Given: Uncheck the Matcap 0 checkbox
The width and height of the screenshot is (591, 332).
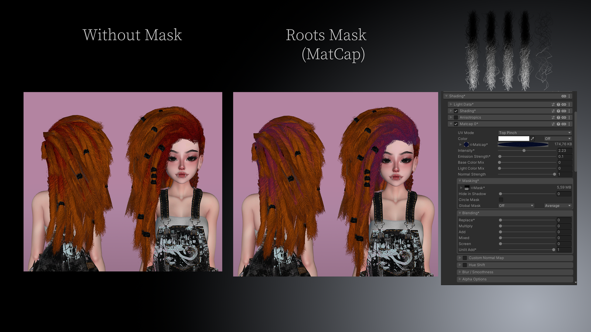Looking at the screenshot, I should [x=456, y=124].
